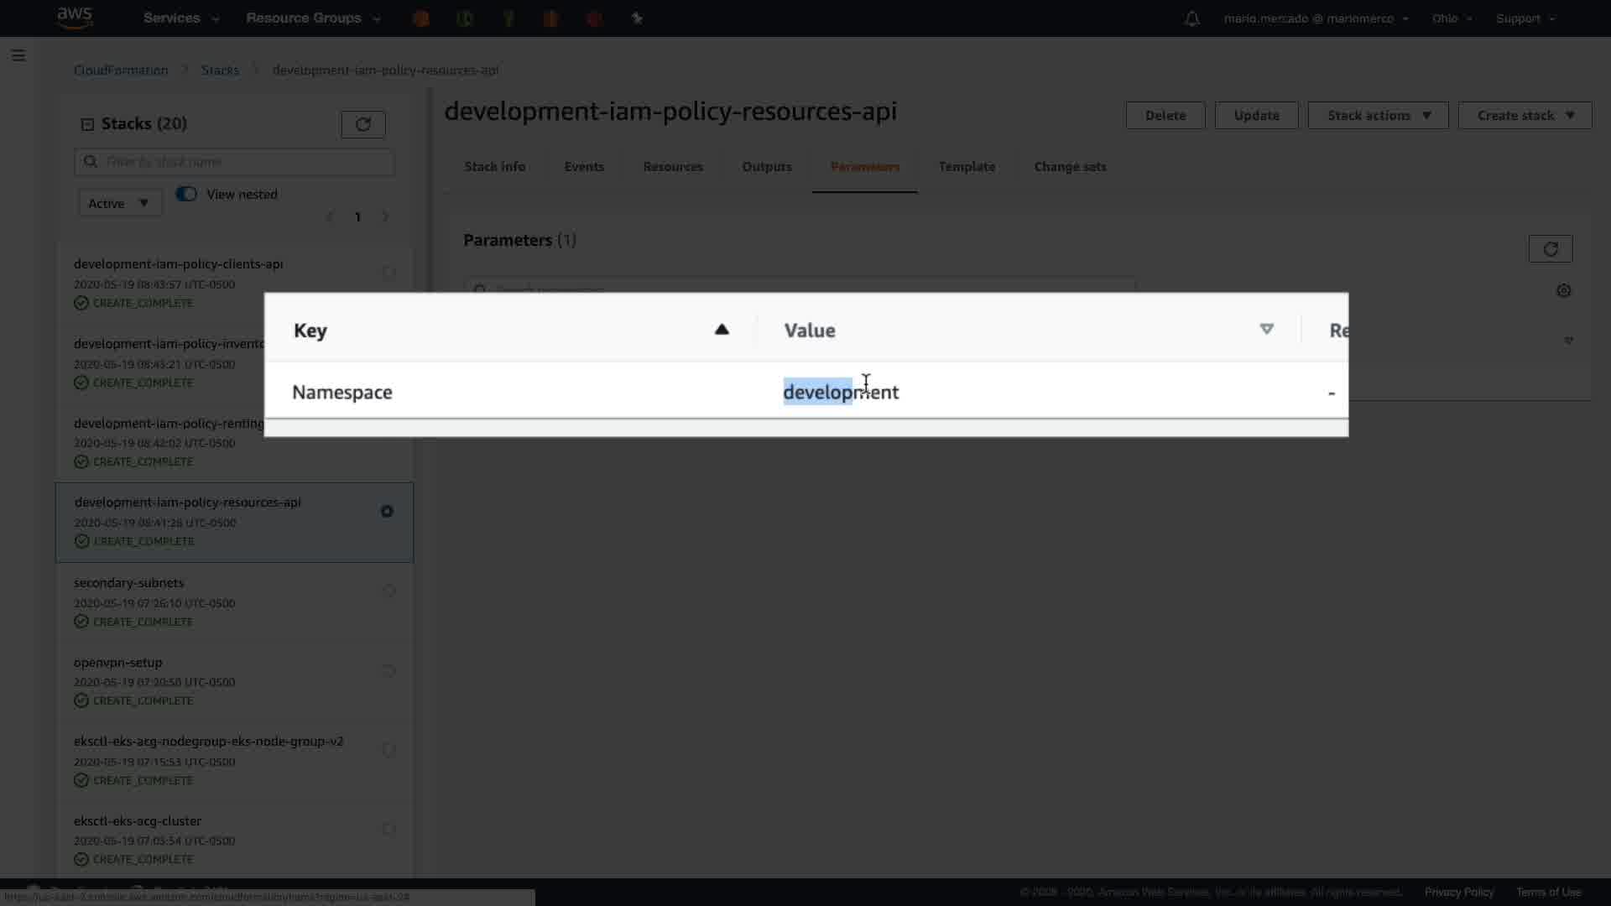Viewport: 1611px width, 906px height.
Task: Select the openvpn-setup stack radio button
Action: 388,670
